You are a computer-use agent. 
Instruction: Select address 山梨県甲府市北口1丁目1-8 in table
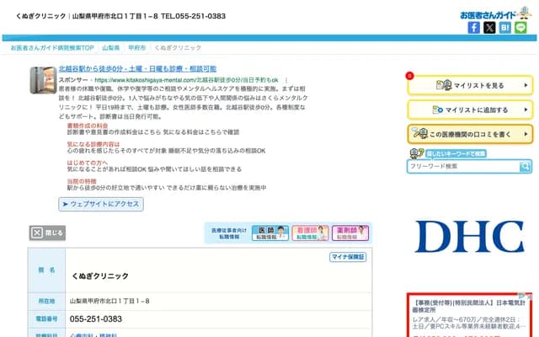point(109,302)
